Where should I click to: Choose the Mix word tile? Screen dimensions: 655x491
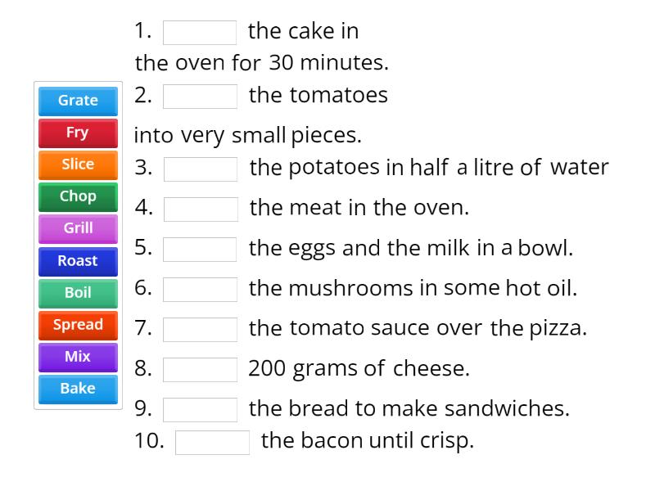coord(78,357)
